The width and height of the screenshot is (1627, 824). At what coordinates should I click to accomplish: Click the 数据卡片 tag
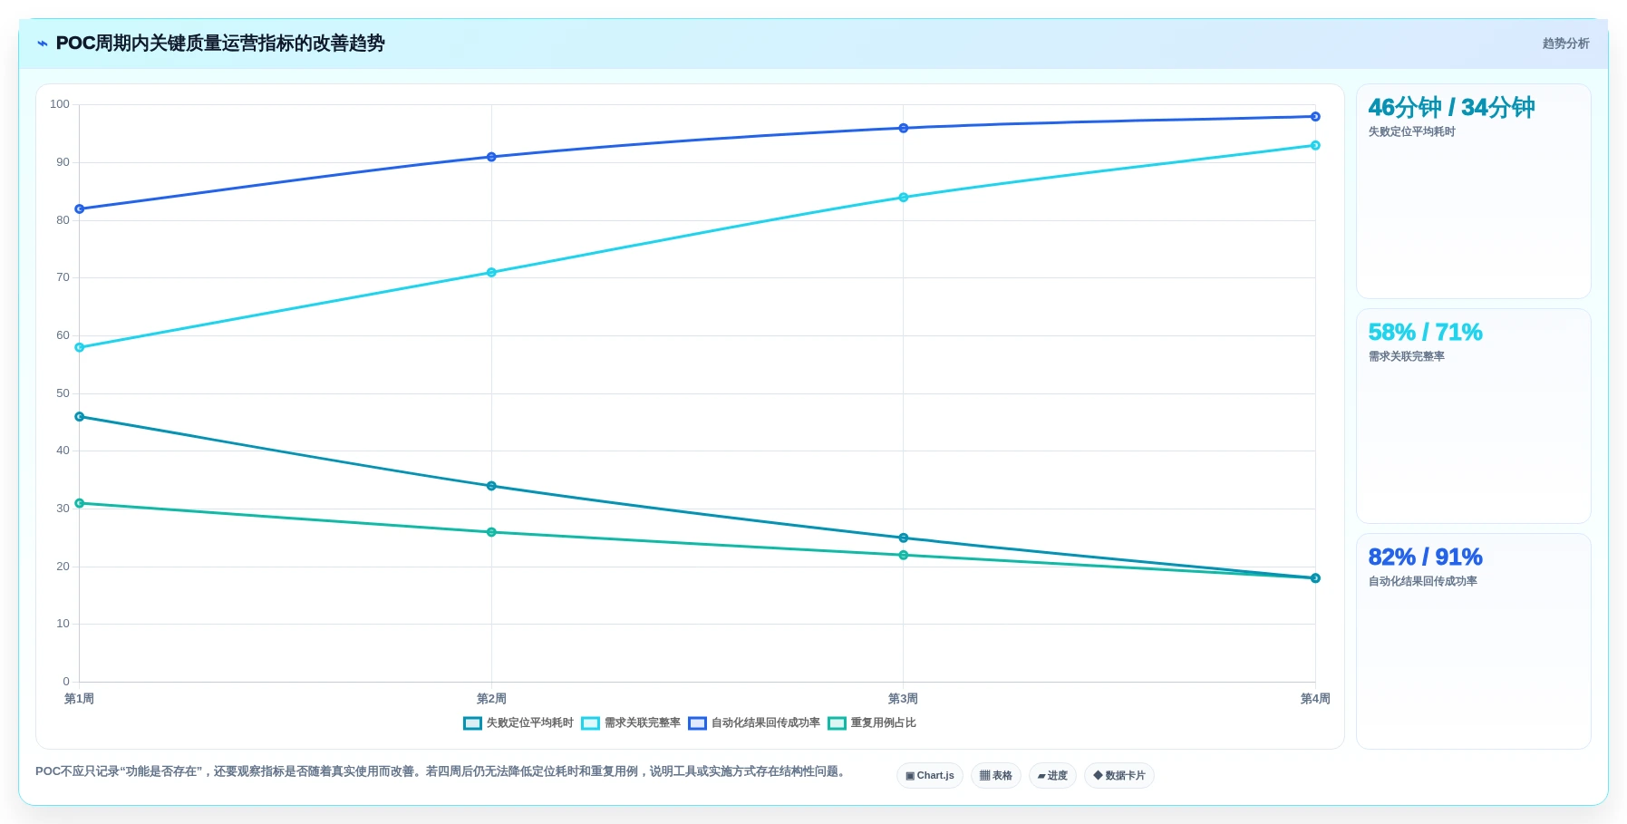1119,776
